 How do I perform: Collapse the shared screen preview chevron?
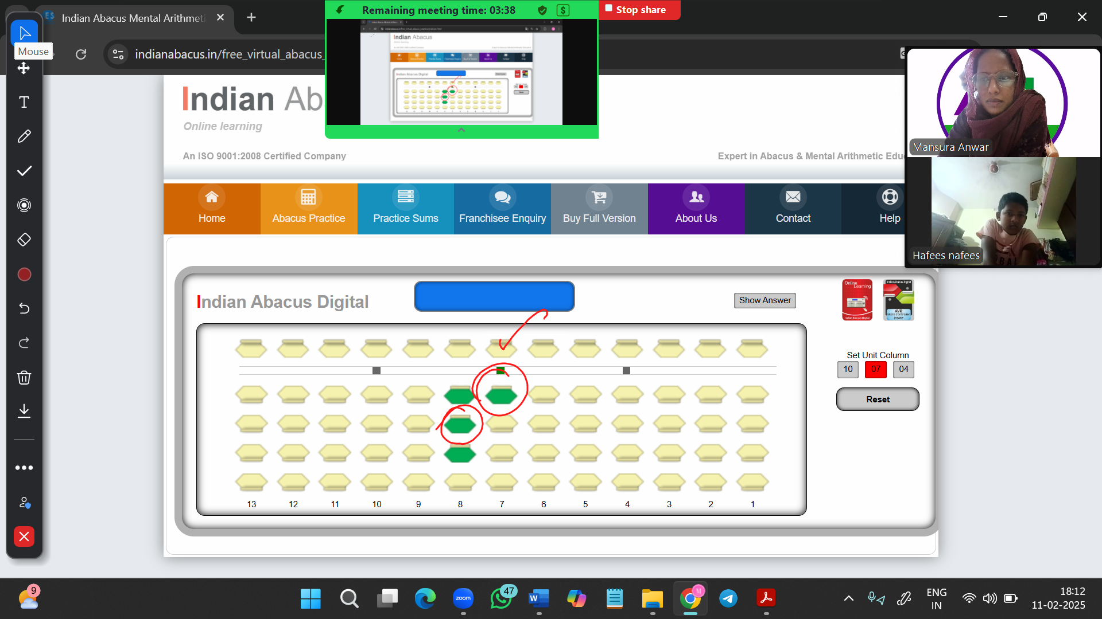[x=461, y=131]
